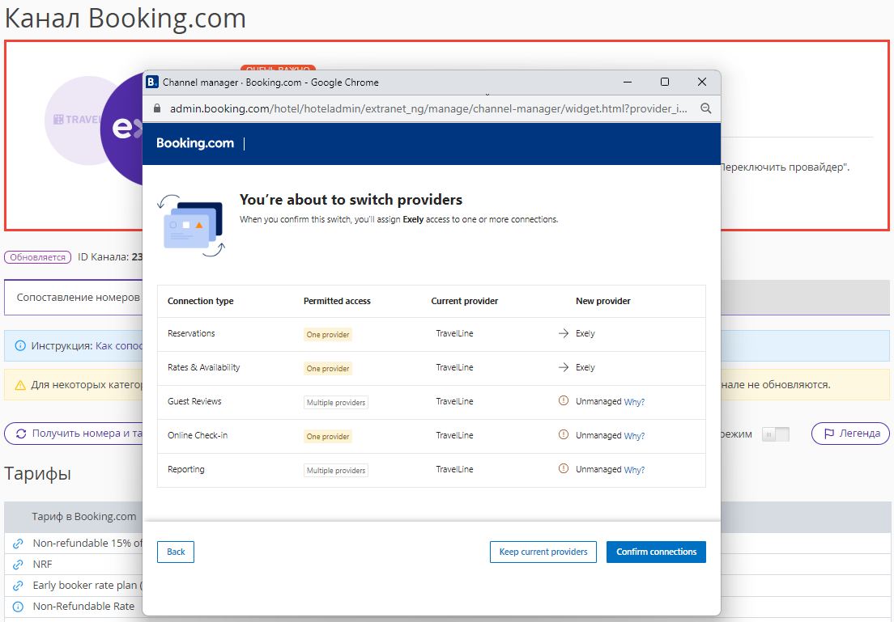The width and height of the screenshot is (894, 622).
Task: Click One provider badge in Rates & Availability row
Action: [328, 369]
